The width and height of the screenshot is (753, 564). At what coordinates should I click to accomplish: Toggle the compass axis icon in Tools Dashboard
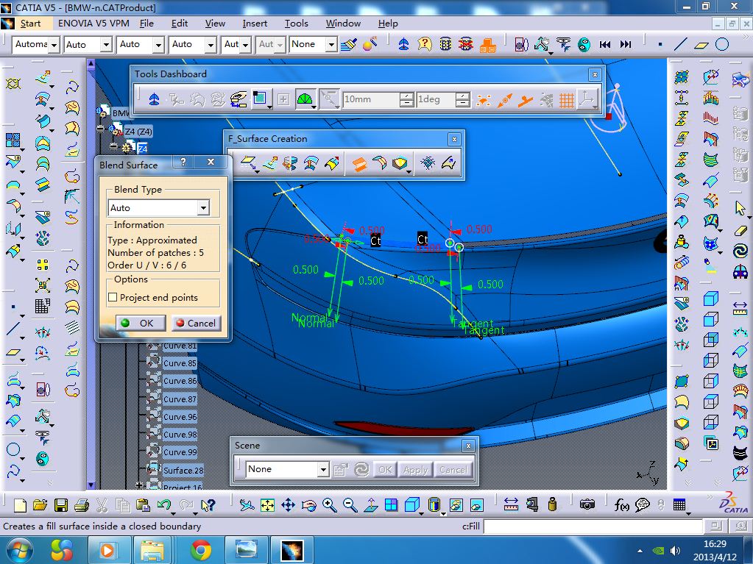click(587, 100)
